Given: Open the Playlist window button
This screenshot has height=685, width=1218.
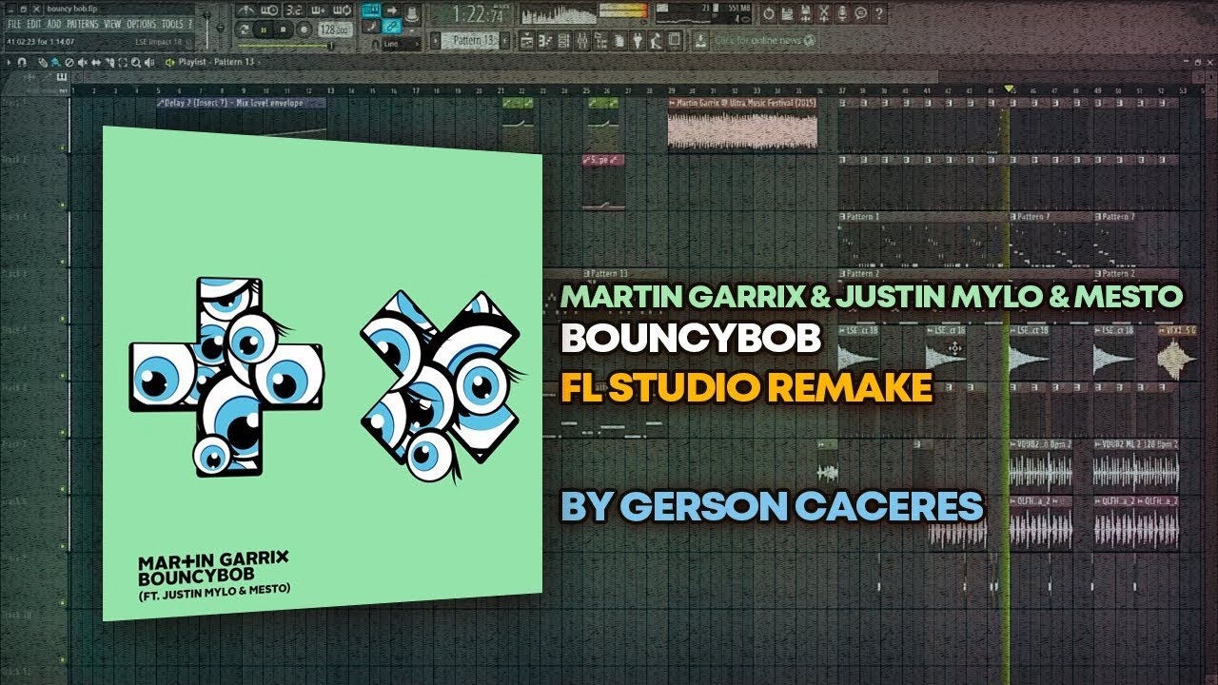Looking at the screenshot, I should (x=526, y=40).
